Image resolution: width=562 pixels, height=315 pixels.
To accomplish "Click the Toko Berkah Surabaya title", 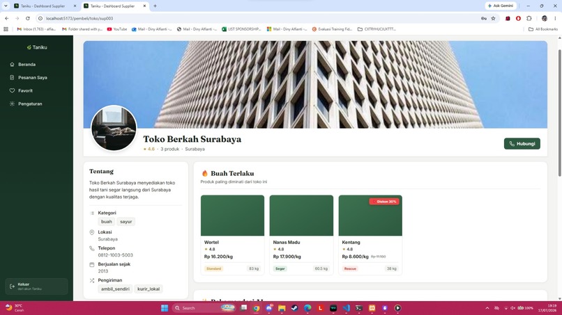I will 192,139.
